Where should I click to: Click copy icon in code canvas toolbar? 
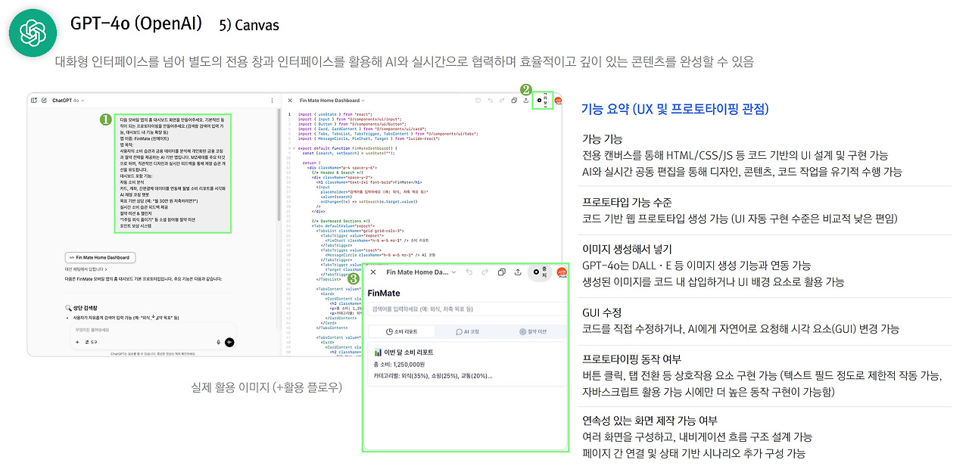coord(513,100)
